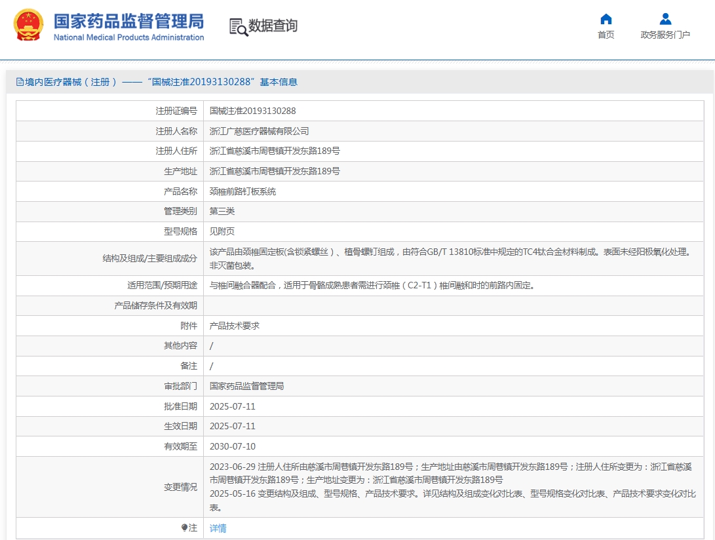
Task: Open the 首页 link
Action: point(606,35)
